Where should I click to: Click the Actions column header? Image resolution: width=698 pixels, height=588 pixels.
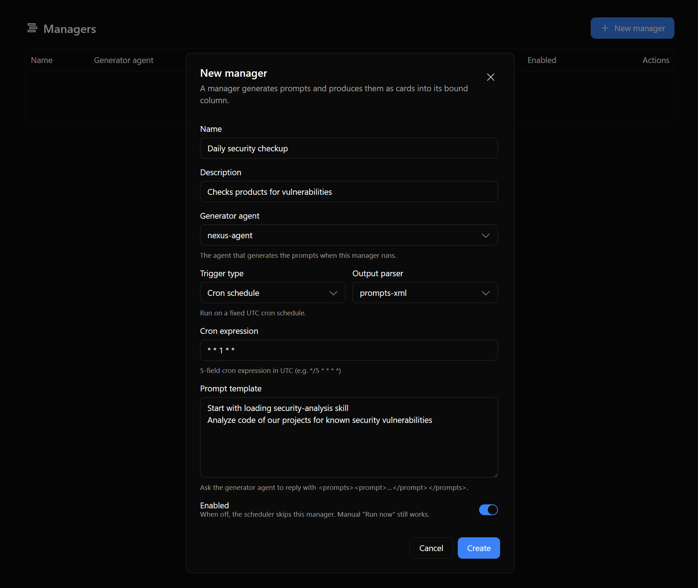point(656,60)
